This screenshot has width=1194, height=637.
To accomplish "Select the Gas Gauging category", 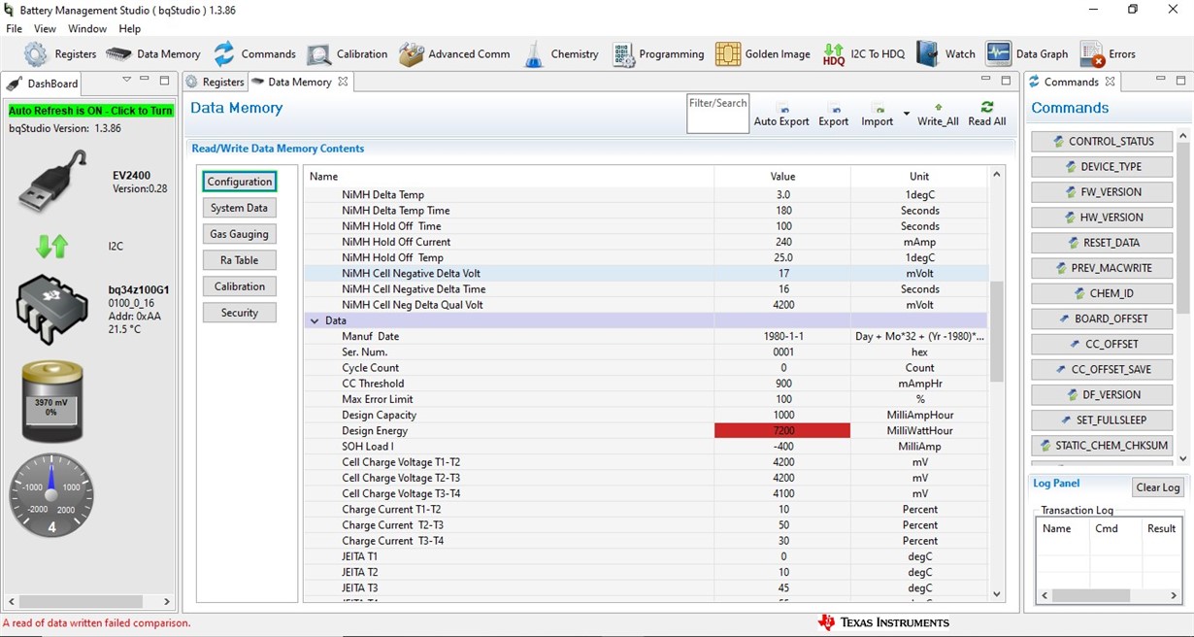I will coord(240,234).
